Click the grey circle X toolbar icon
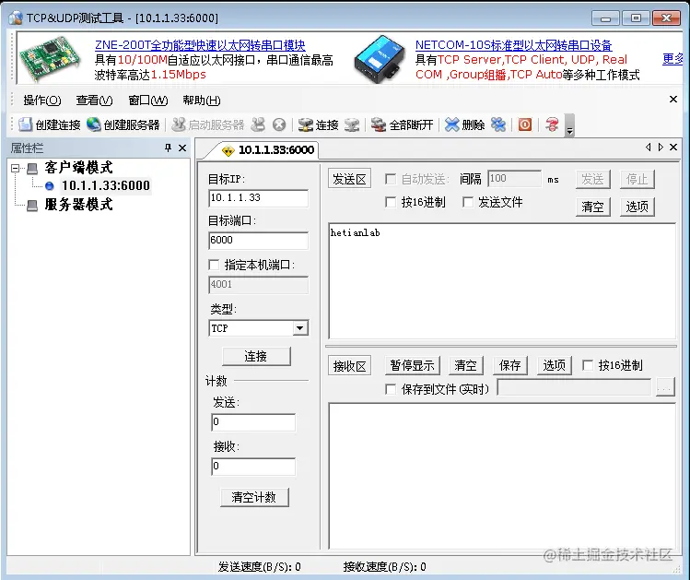The height and width of the screenshot is (580, 690). click(279, 124)
